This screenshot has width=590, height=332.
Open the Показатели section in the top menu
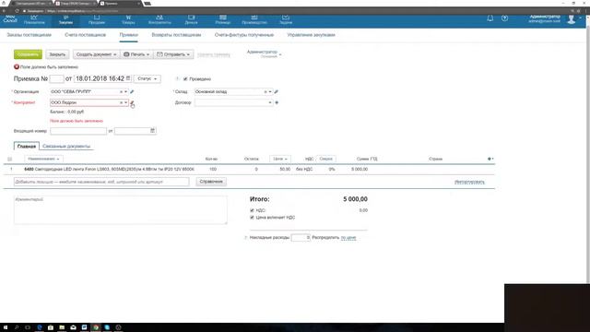coord(34,19)
